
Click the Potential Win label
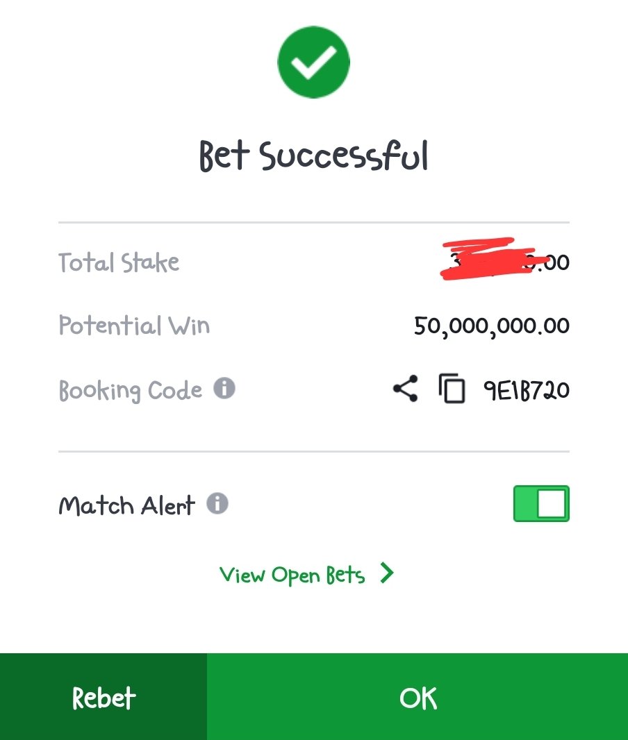point(134,326)
